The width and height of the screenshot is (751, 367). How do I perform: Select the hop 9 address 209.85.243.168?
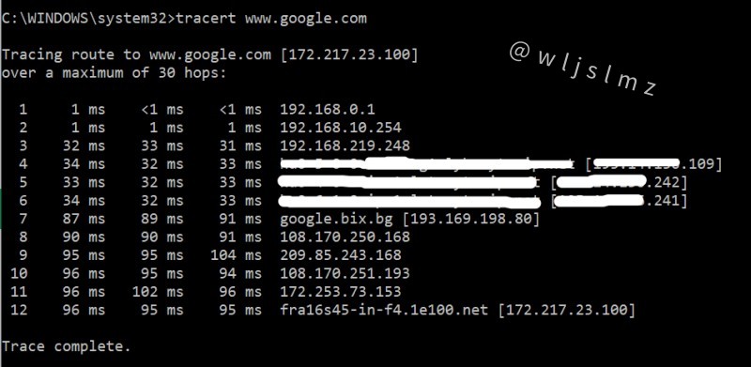[x=341, y=255]
